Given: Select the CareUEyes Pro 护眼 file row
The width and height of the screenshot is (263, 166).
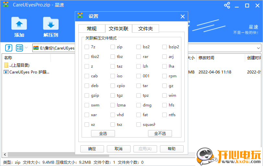Looking at the screenshot, I should (27, 72).
